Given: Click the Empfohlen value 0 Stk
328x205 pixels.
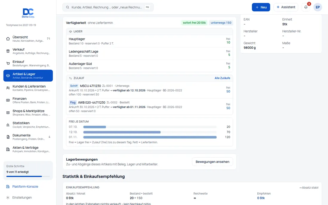Looking at the screenshot, I should tap(261, 198).
